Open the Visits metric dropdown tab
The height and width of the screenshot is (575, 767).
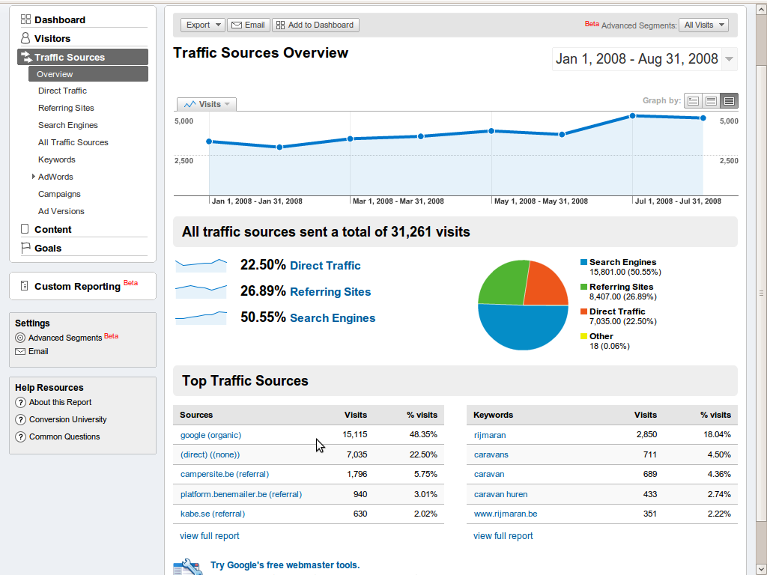[207, 104]
